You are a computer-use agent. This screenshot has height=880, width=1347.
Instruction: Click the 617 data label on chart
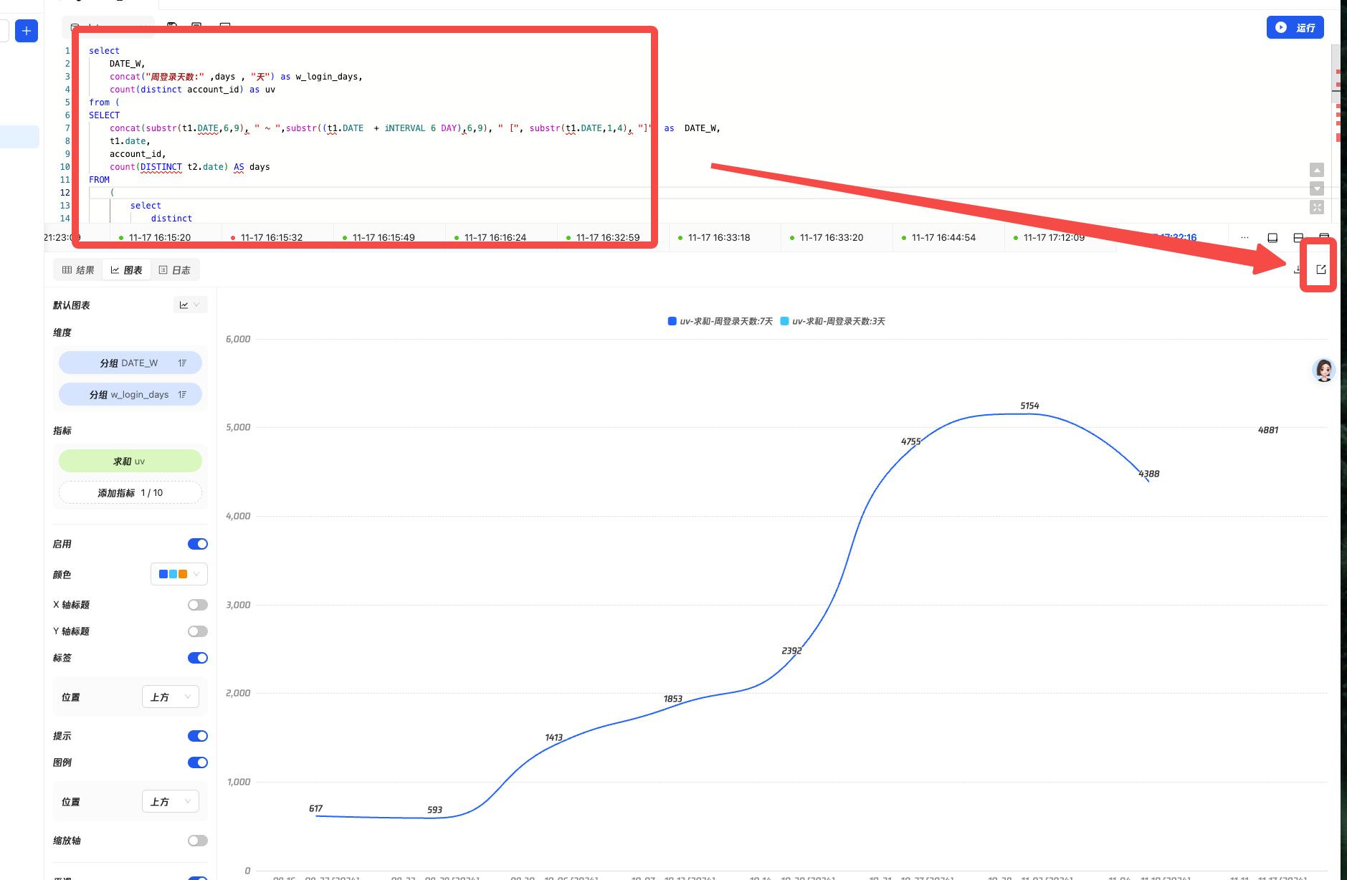click(315, 808)
